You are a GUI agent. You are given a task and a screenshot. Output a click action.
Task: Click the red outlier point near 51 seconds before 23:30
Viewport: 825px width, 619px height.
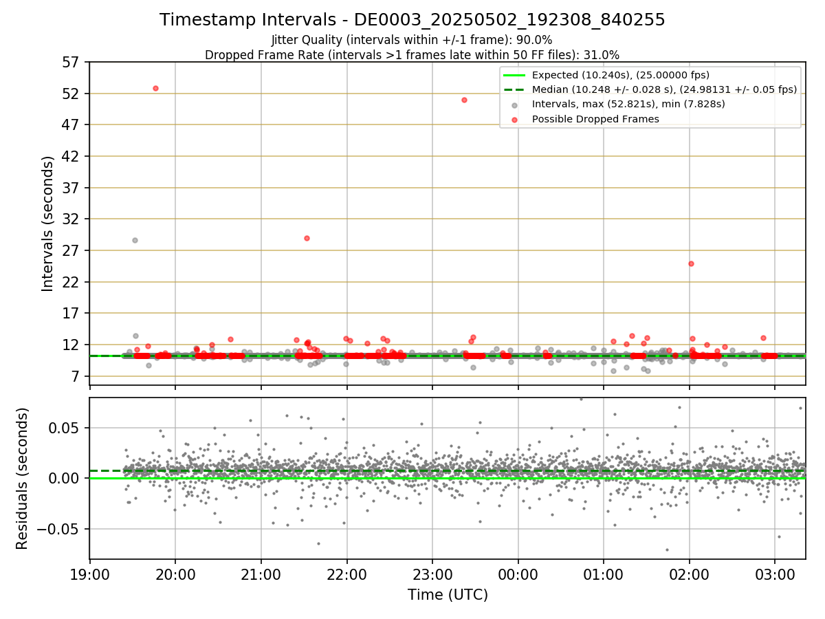point(464,100)
